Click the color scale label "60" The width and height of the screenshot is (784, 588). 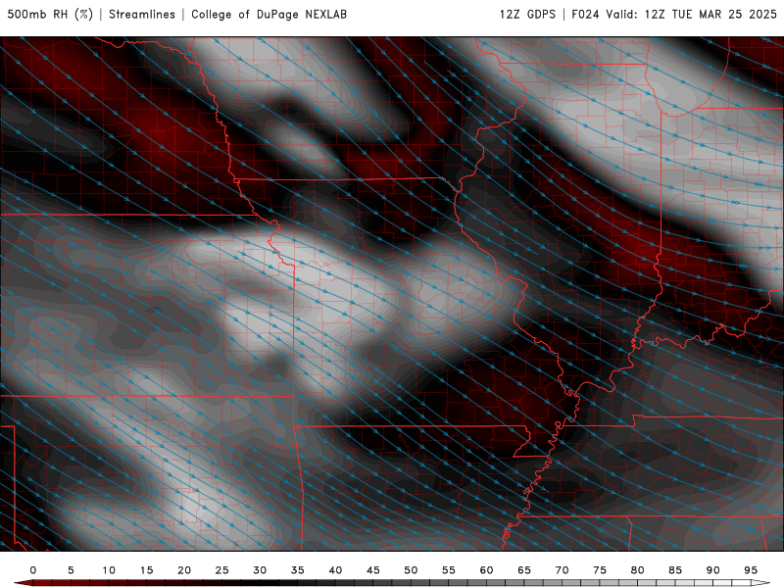pos(486,570)
